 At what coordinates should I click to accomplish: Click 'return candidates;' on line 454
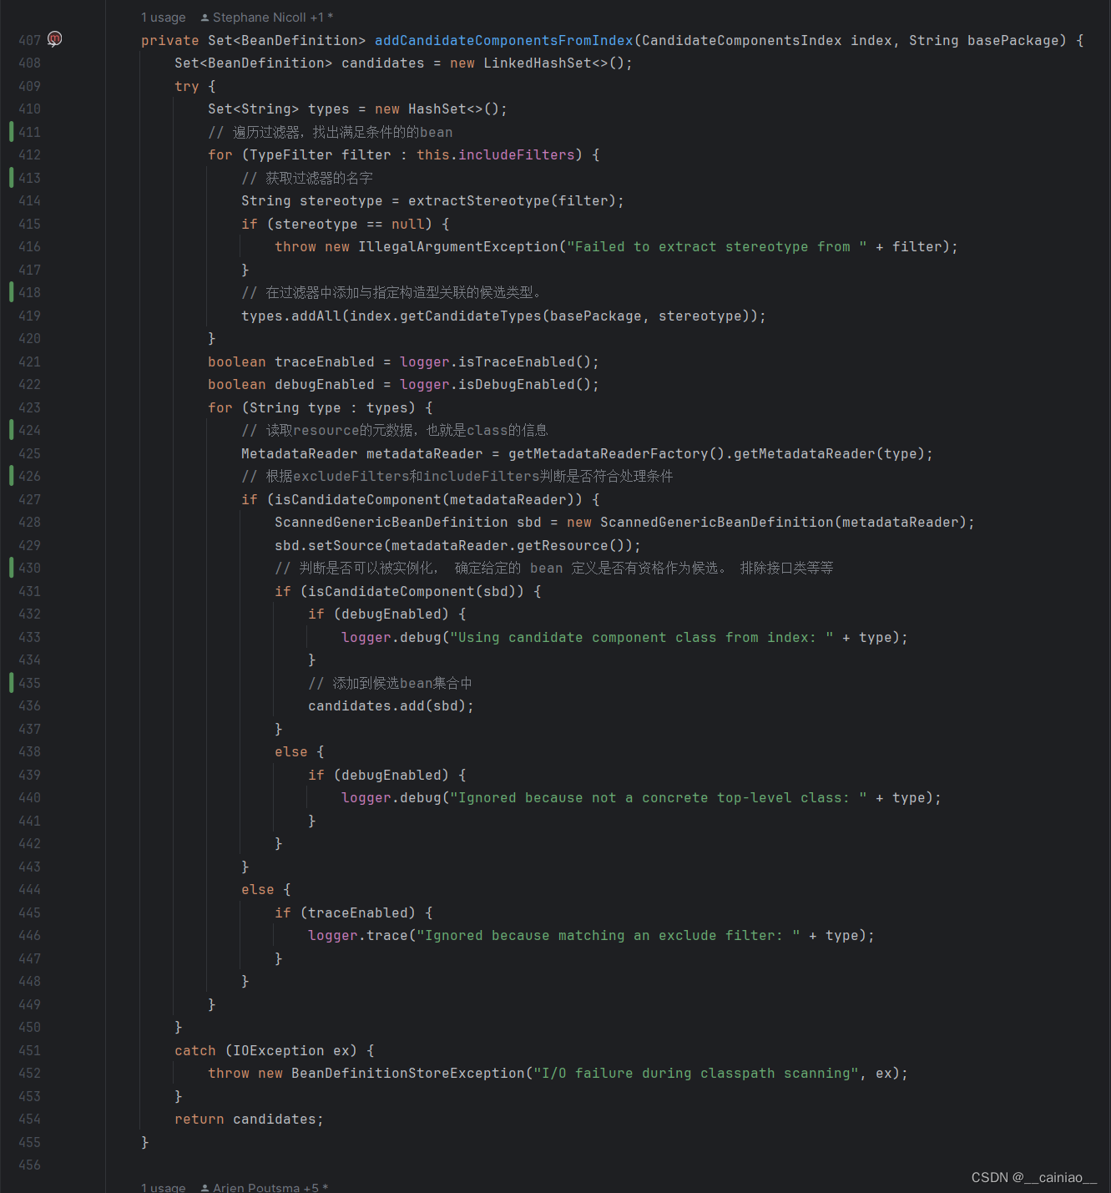point(250,1120)
